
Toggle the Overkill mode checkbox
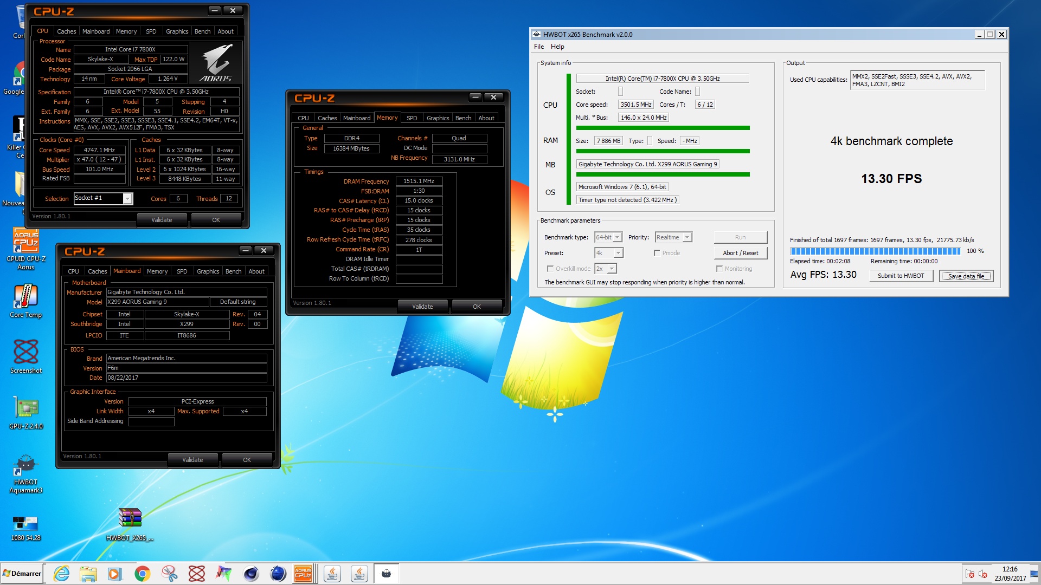550,269
